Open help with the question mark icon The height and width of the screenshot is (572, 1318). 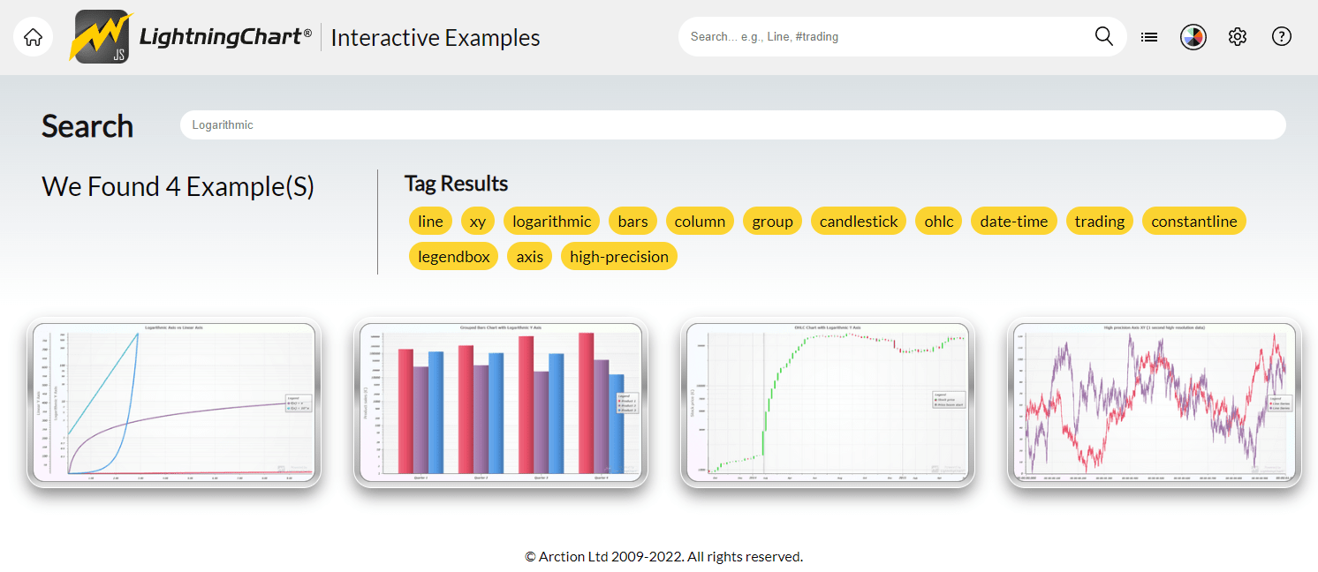click(1281, 36)
